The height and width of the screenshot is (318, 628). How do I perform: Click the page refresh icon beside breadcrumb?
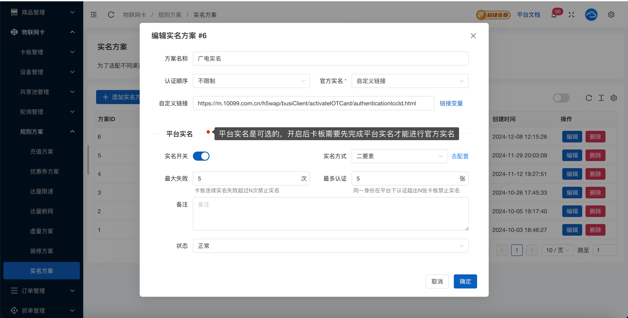(x=111, y=15)
